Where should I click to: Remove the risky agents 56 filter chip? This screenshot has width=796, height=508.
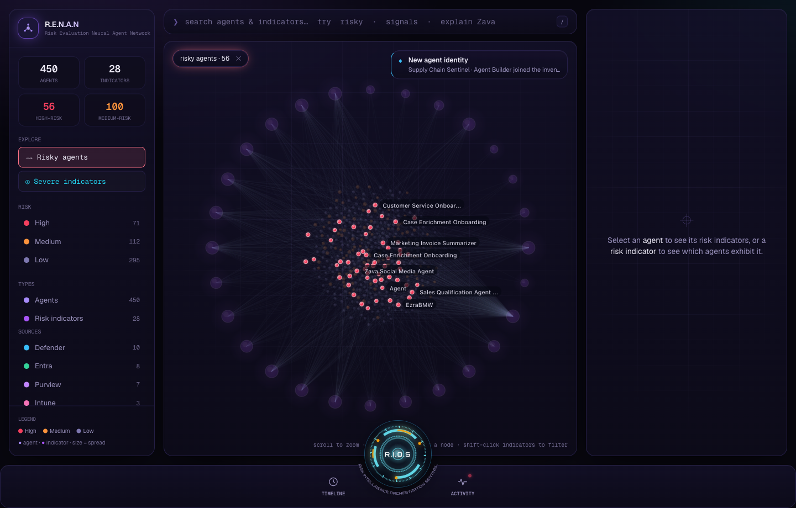(239, 59)
